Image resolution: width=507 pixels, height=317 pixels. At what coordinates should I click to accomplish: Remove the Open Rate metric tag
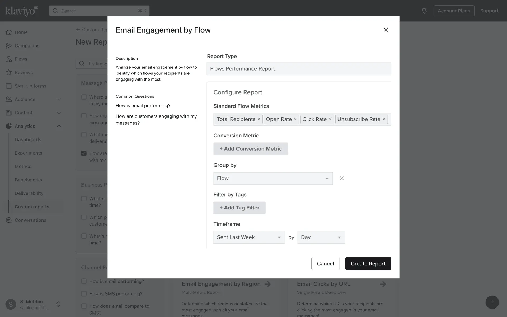click(x=295, y=119)
